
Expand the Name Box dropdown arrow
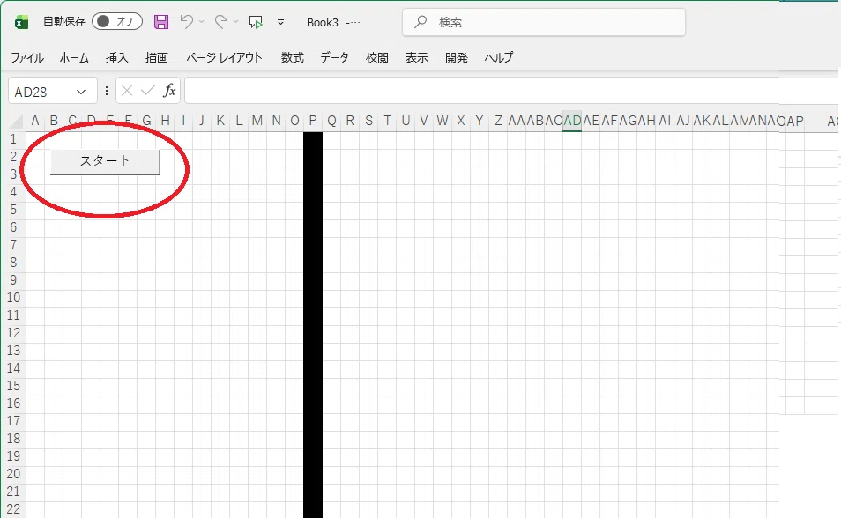click(81, 92)
